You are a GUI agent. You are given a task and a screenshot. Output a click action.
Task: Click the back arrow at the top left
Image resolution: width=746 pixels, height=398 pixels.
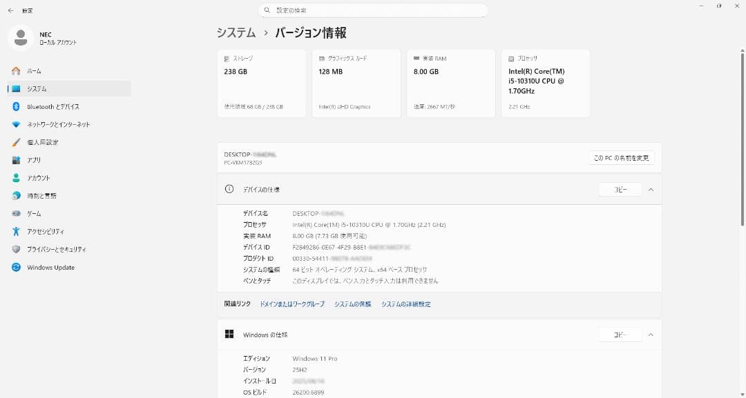coord(10,10)
